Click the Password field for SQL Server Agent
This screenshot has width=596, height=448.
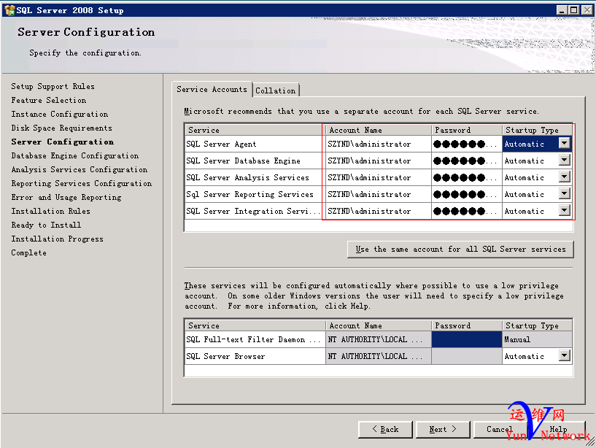pyautogui.click(x=467, y=144)
